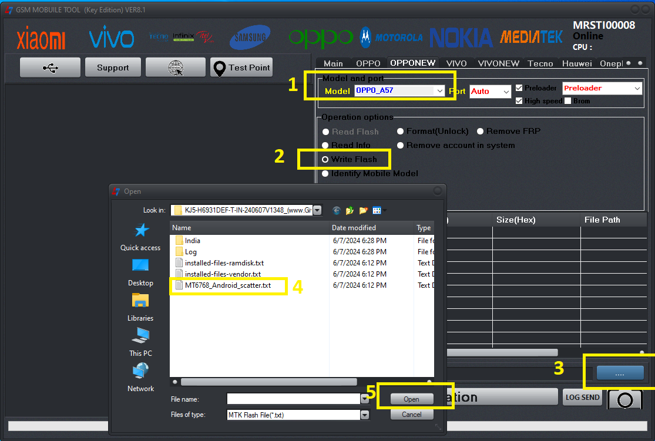Enable the Brom checkbox
The width and height of the screenshot is (655, 441).
[x=568, y=101]
